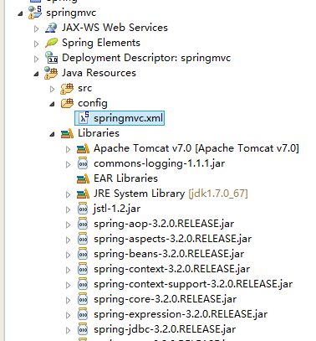Click the config folder icon
This screenshot has width=316, height=341.
[67, 103]
